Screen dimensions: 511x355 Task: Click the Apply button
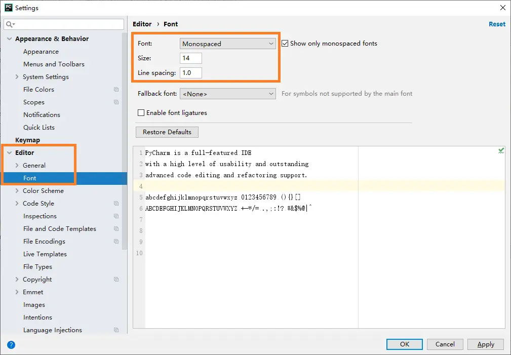(486, 344)
